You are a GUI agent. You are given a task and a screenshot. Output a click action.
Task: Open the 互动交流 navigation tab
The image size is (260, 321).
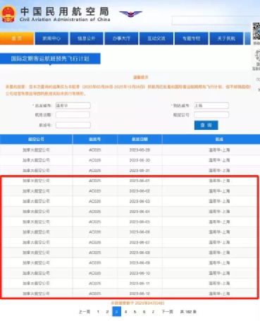point(156,39)
